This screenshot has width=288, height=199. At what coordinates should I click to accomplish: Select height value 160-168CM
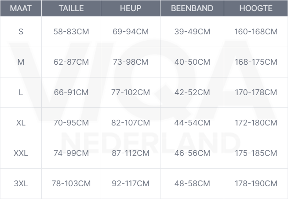pyautogui.click(x=256, y=32)
